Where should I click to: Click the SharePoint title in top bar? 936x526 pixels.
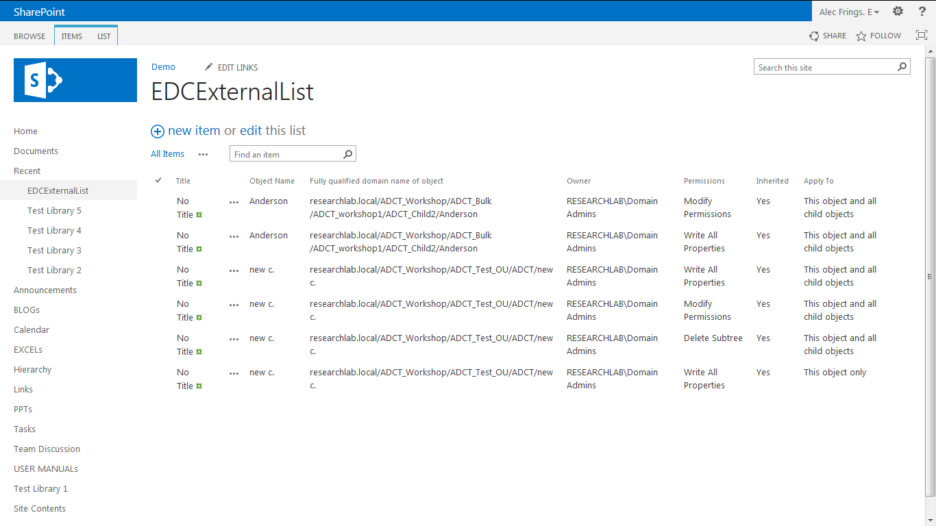pyautogui.click(x=40, y=12)
